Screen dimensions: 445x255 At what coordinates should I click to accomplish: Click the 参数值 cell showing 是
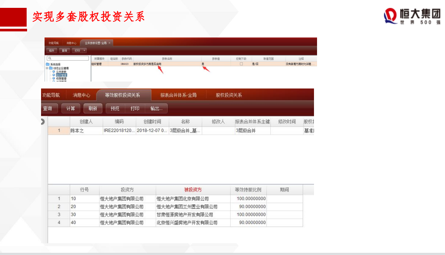click(216, 64)
